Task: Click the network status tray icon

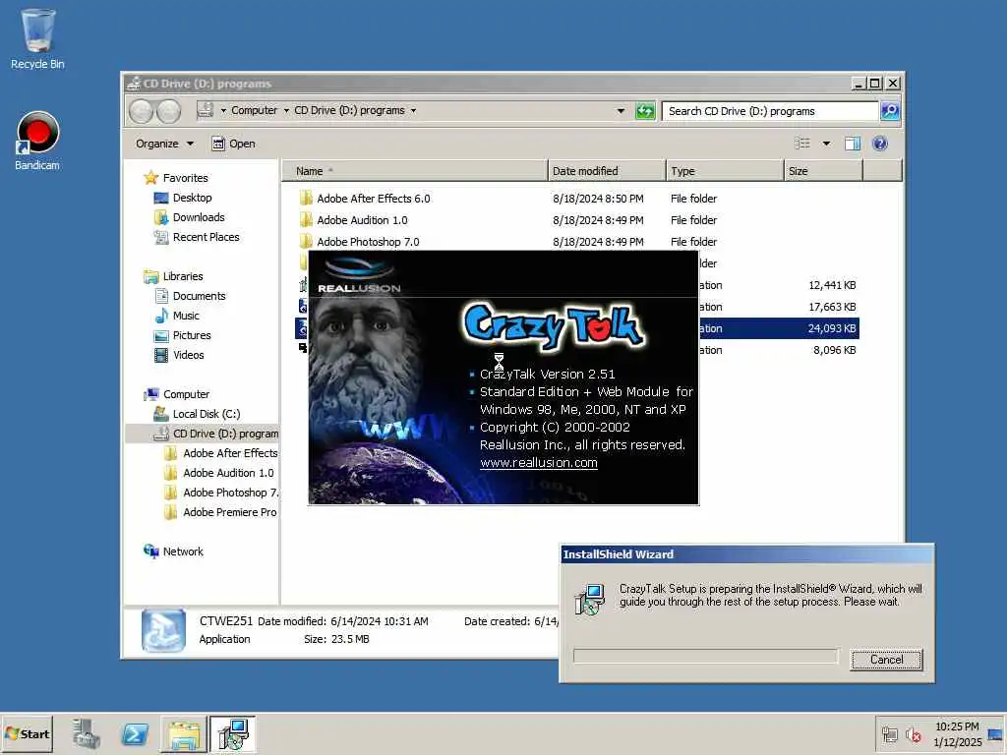Action: [x=889, y=734]
